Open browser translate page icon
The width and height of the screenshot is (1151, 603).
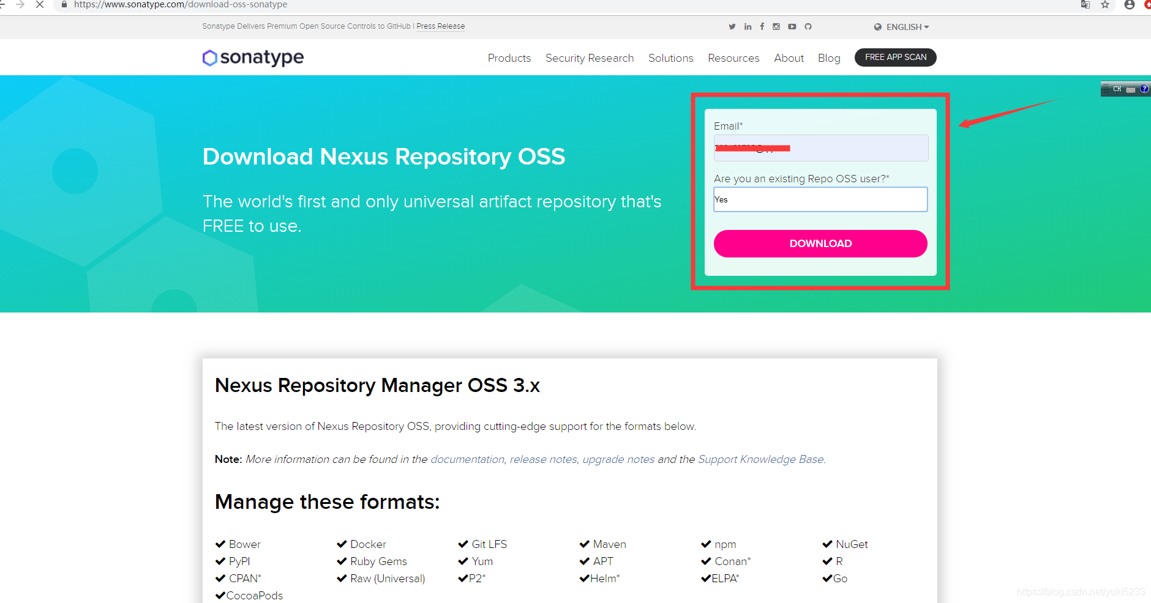coord(1085,4)
